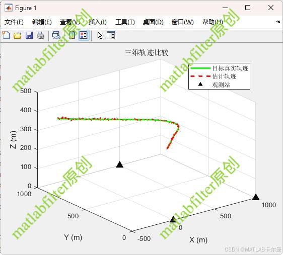This screenshot has width=283, height=255.
Task: Click the plot title 三维轨迹比较
Action: click(147, 53)
